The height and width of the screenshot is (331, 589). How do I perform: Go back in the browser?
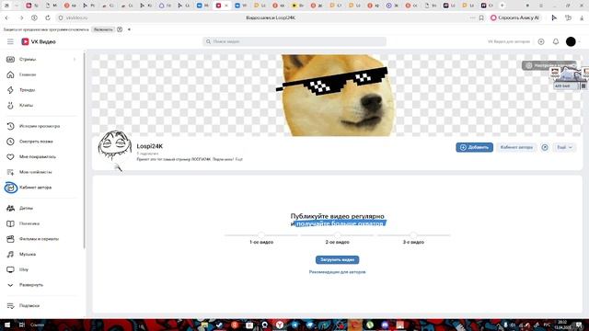pyautogui.click(x=6, y=17)
